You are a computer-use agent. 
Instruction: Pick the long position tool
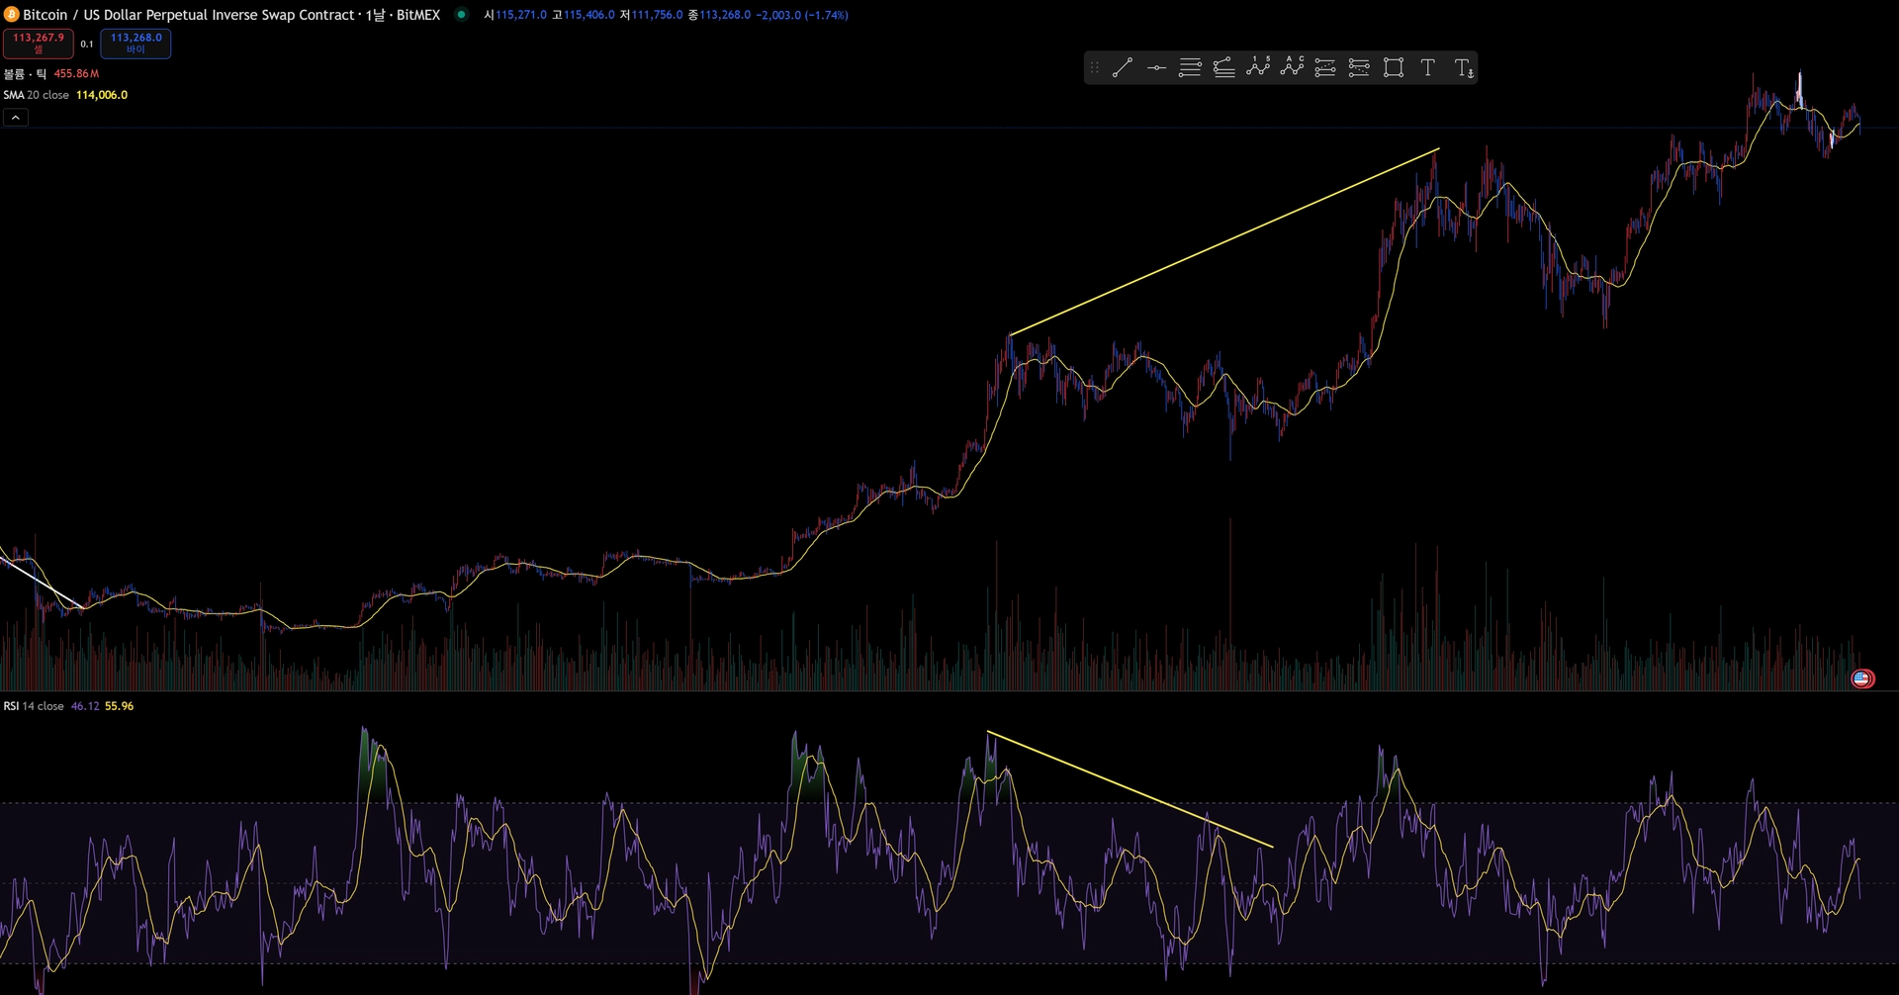click(1325, 67)
